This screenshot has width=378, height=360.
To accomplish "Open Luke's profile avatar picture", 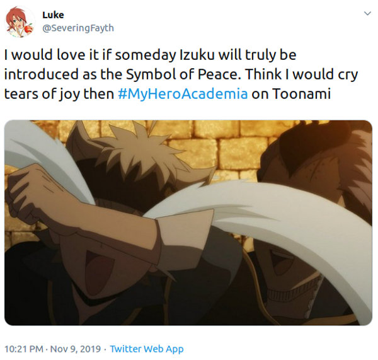I will (x=20, y=21).
